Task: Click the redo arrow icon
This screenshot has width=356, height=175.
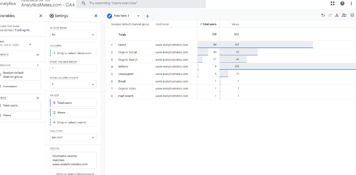Action: (x=330, y=15)
